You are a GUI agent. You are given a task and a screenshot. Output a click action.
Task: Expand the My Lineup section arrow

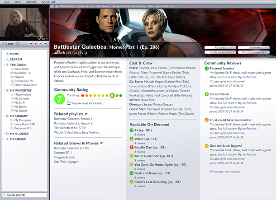coord(4,139)
